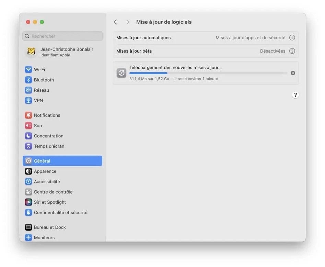Select the Bluetooth icon in sidebar
Image resolution: width=325 pixels, height=267 pixels.
[x=28, y=80]
